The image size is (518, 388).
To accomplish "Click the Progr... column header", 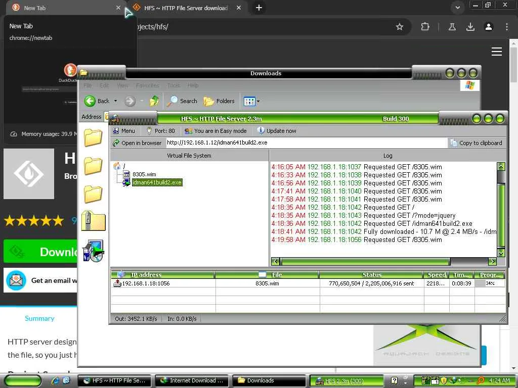I will pos(490,275).
